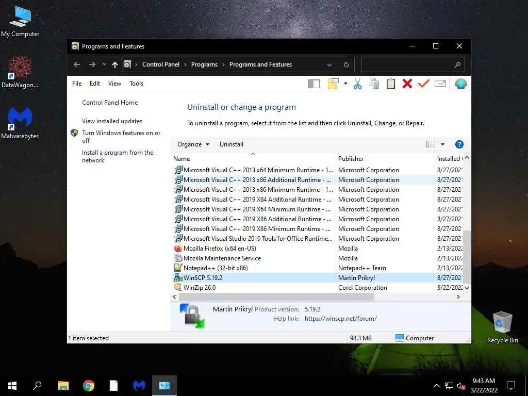Click the Refresh icon in address bar
This screenshot has height=396, width=528.
(346, 64)
